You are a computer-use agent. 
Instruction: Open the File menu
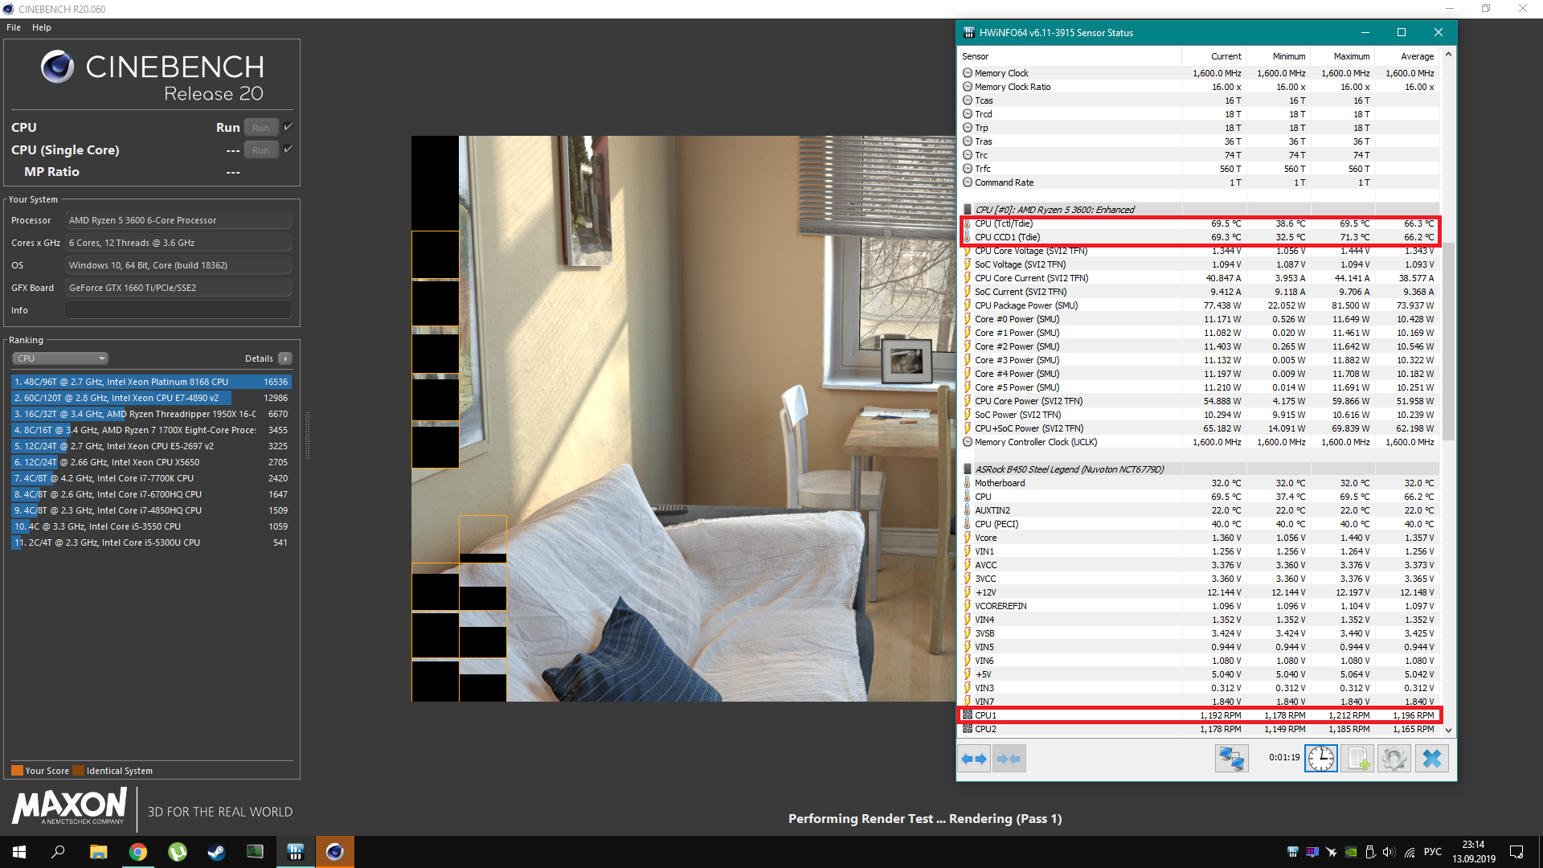tap(14, 27)
